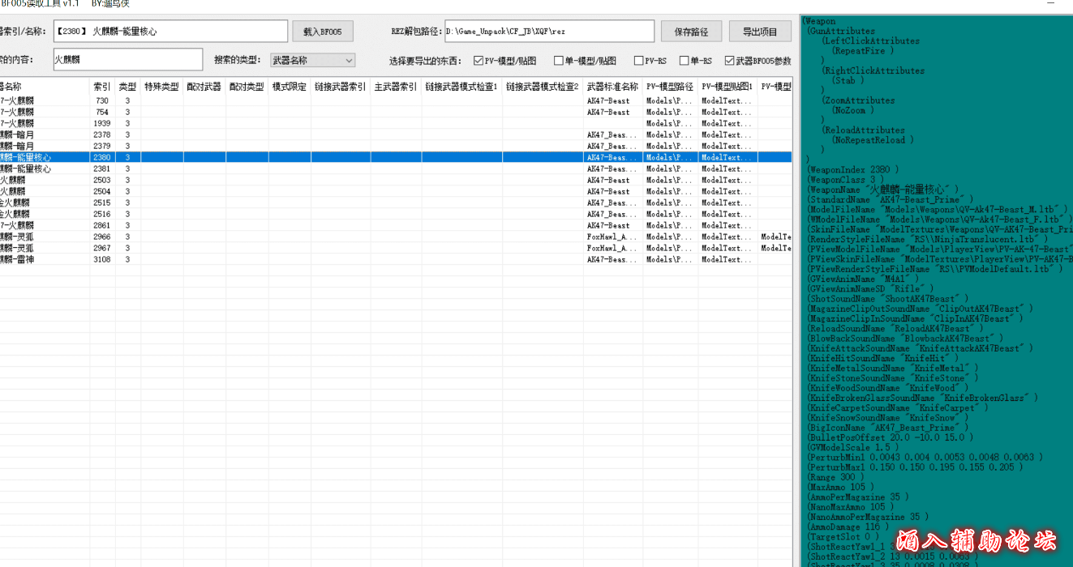Screen dimensions: 1073x567
Task: Enable the 单-模型/贴图 checkbox
Action: click(559, 61)
